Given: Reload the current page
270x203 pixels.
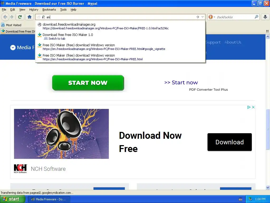Looking at the screenshot, I should click(20, 17).
